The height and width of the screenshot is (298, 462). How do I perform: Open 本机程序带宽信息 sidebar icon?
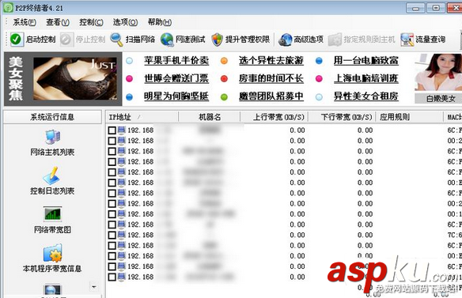tap(52, 253)
